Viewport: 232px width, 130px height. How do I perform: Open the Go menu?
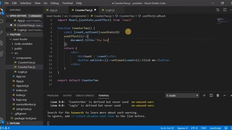tap(45, 3)
